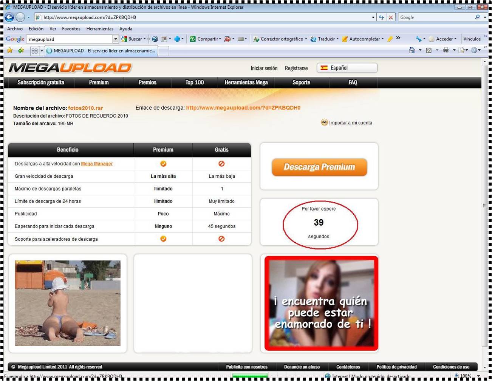492x381 pixels.
Task: Click the Spanish flag icon in language selector
Action: point(324,68)
